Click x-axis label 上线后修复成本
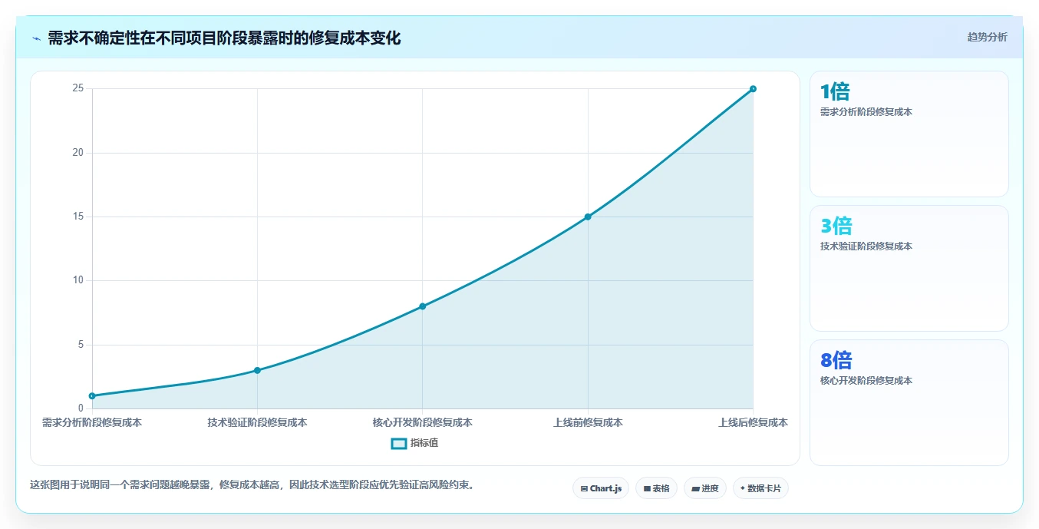Image resolution: width=1039 pixels, height=529 pixels. pos(753,422)
